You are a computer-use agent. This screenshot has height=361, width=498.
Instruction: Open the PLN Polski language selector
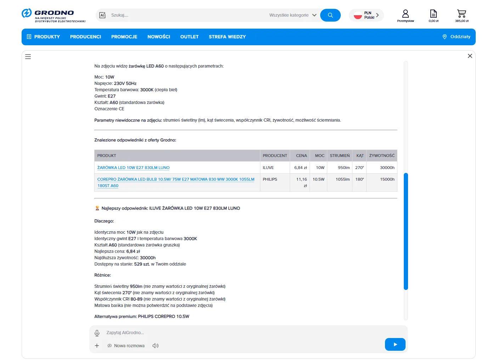pyautogui.click(x=367, y=15)
